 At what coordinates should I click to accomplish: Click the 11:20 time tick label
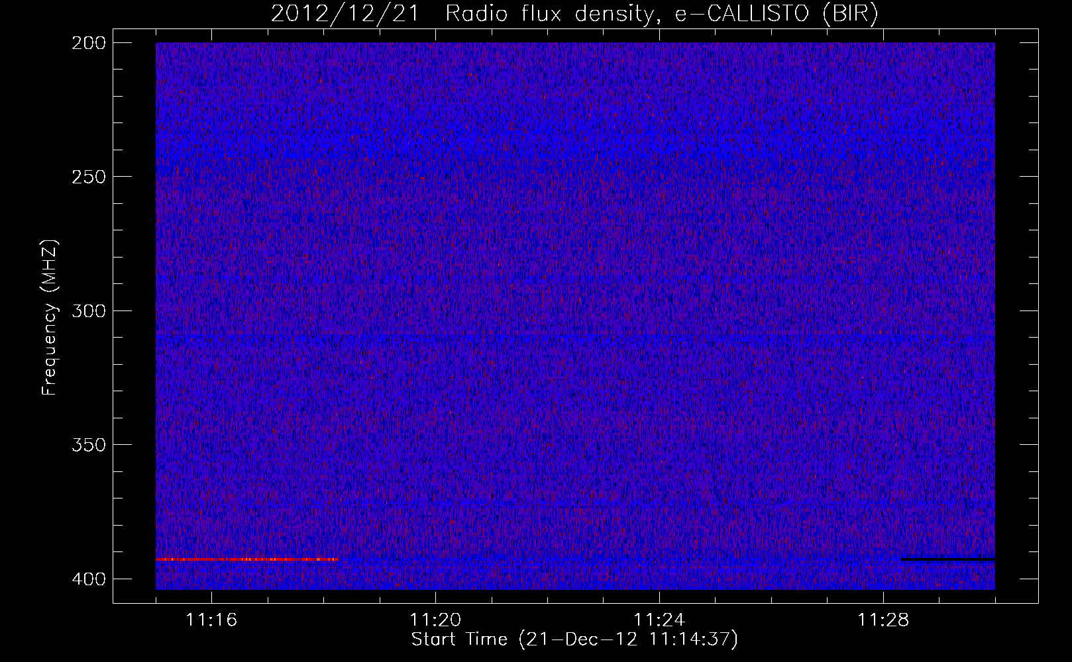click(x=435, y=620)
